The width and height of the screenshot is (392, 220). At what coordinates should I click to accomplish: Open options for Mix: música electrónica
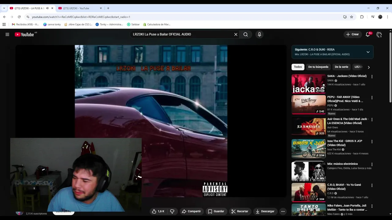(x=372, y=164)
